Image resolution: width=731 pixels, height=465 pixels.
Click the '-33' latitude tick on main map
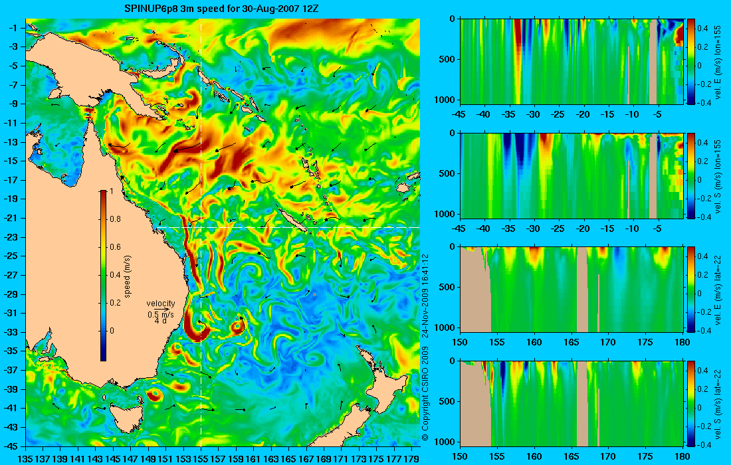[x=12, y=332]
